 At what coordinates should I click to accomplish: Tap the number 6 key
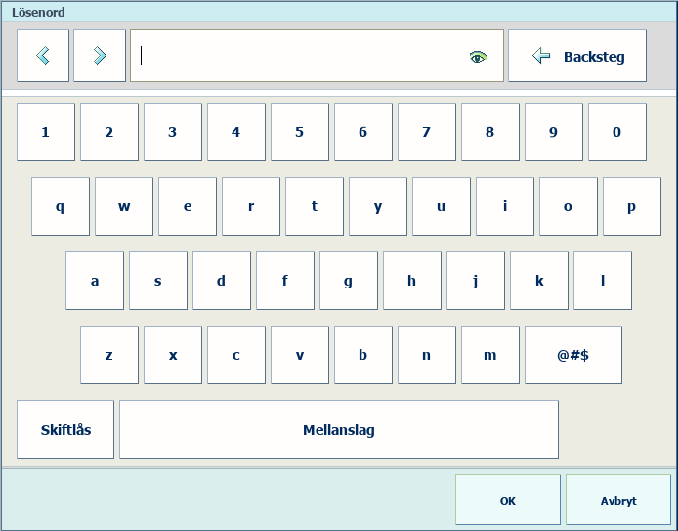(363, 132)
